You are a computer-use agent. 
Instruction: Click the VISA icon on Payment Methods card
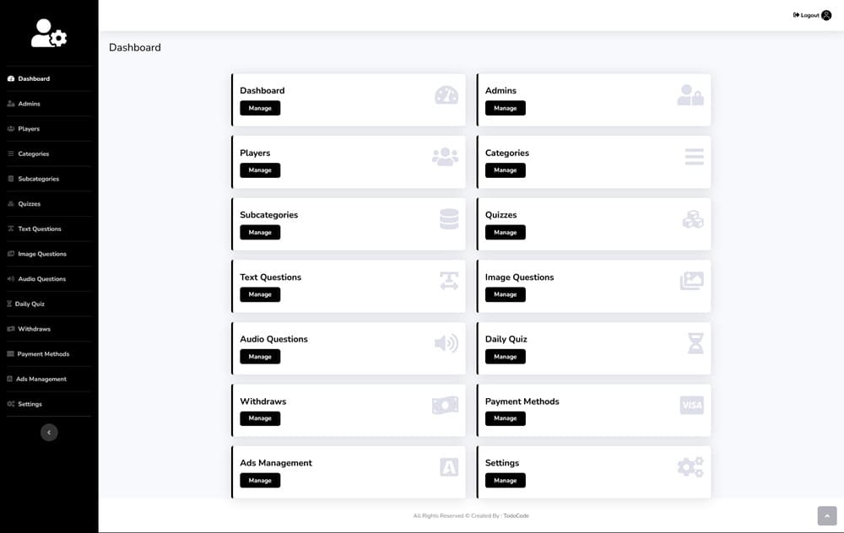click(x=691, y=406)
